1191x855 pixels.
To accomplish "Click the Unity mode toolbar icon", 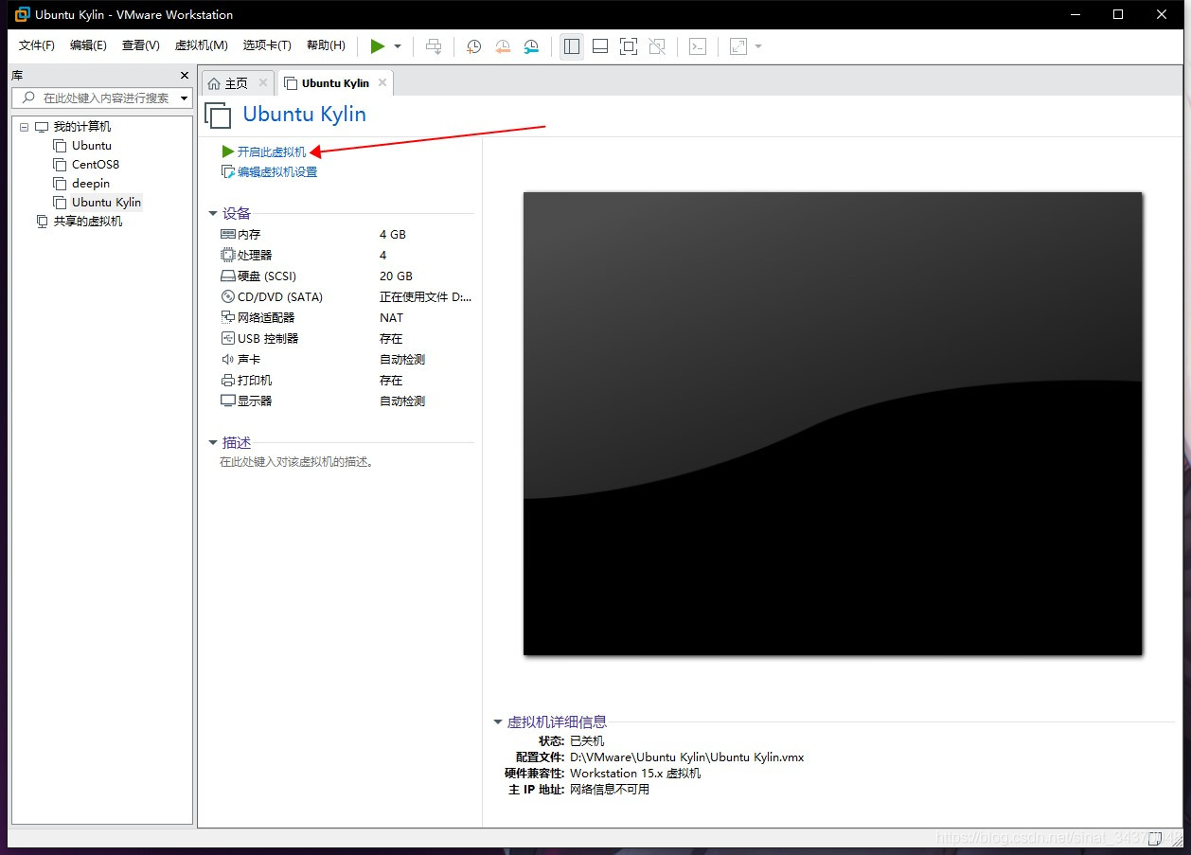I will 658,46.
